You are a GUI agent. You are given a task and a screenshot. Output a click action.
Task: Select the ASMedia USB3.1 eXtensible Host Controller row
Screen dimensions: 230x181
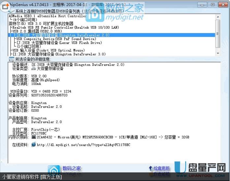(48, 16)
